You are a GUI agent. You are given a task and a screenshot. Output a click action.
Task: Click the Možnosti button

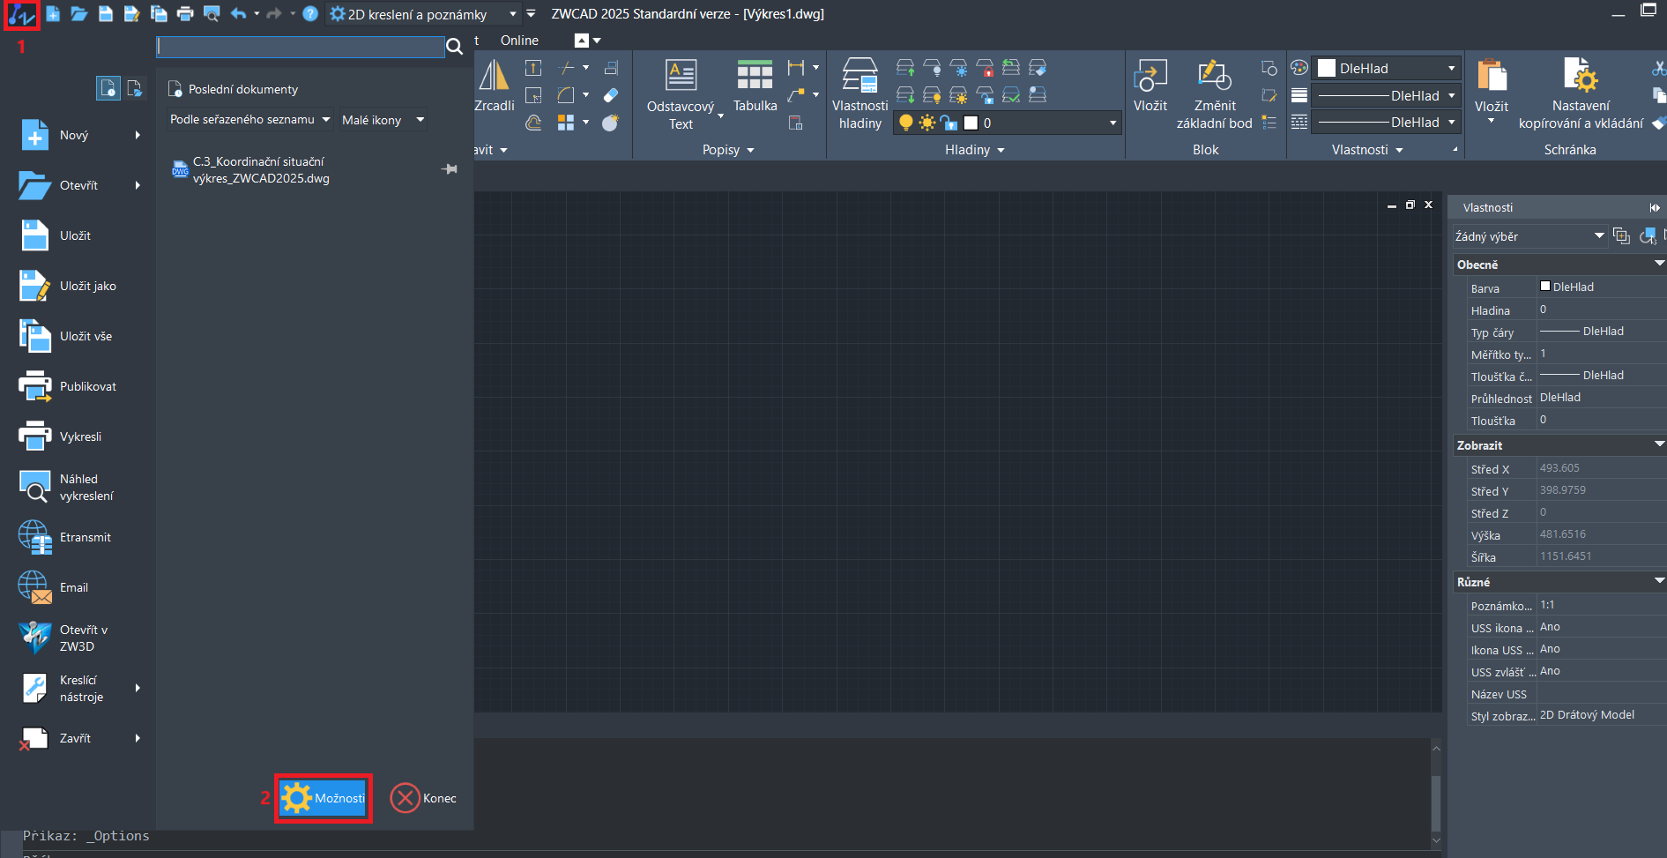323,797
